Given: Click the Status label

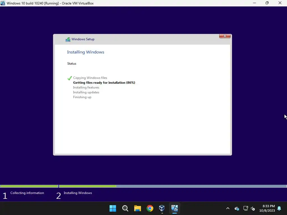Looking at the screenshot, I should 72,64.
